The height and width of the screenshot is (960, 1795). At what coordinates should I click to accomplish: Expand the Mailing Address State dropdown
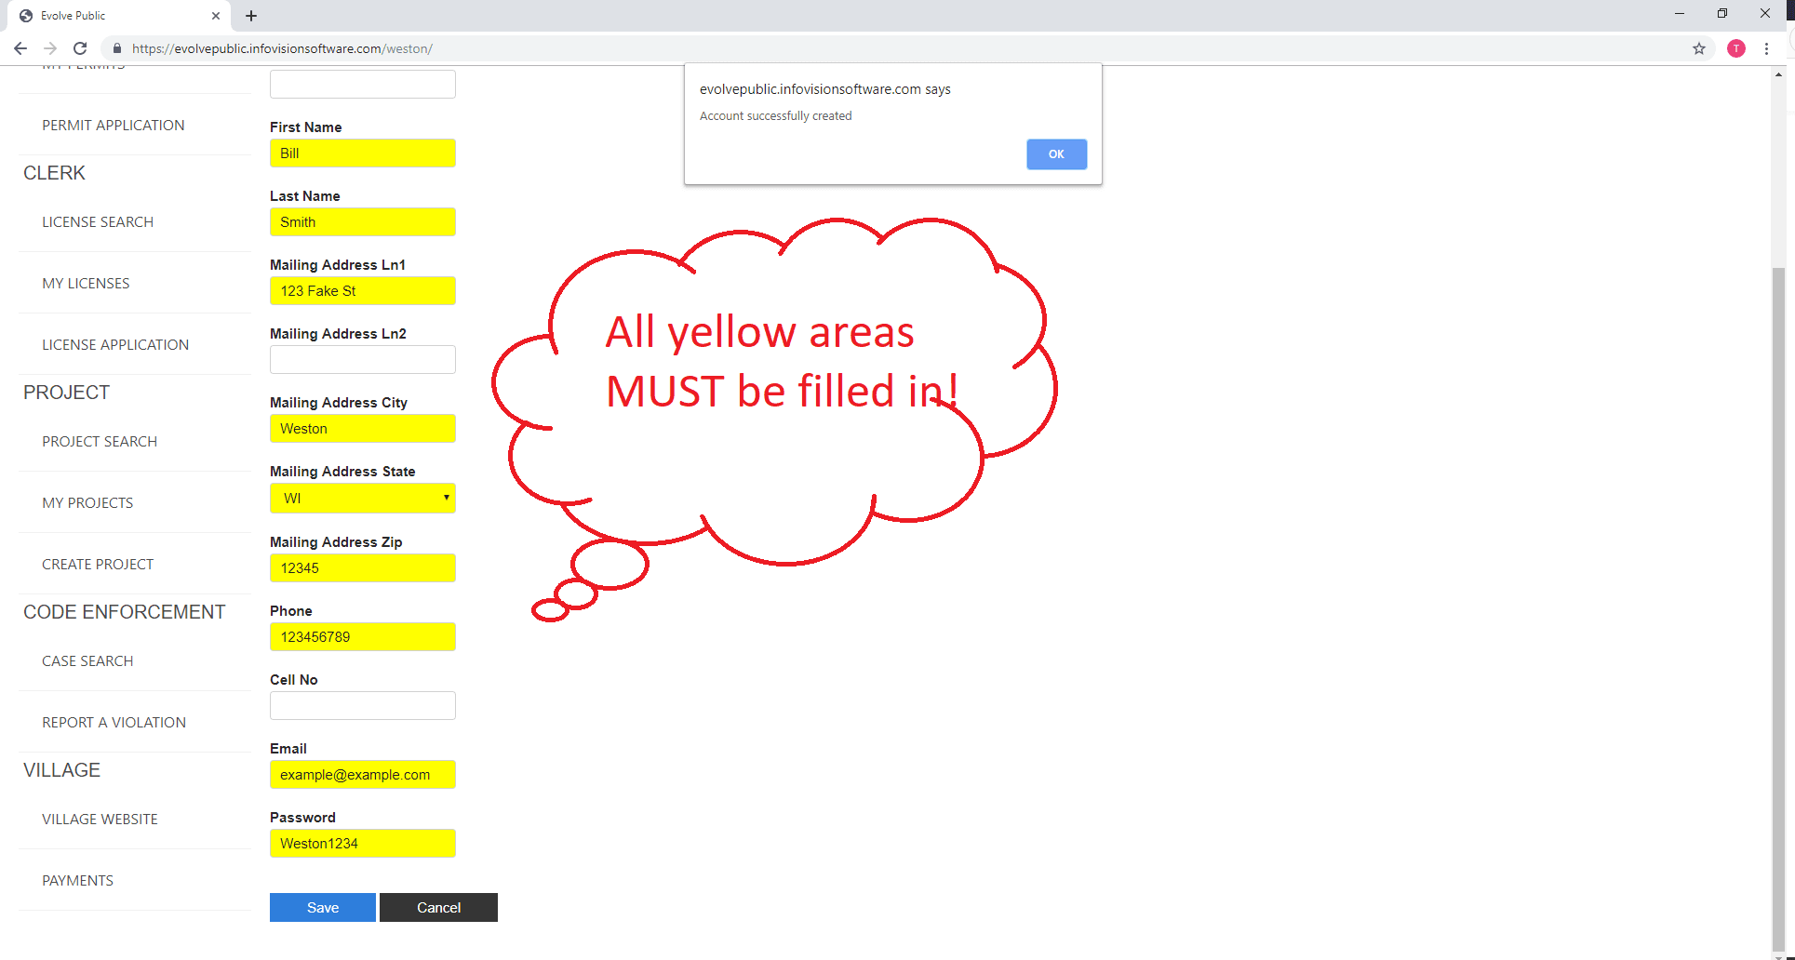(362, 499)
